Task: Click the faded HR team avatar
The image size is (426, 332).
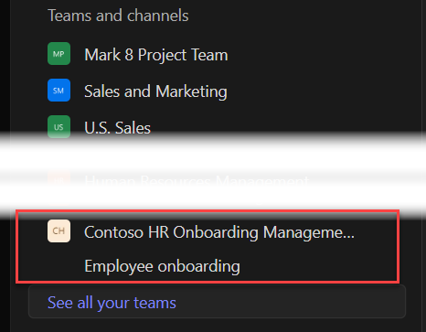Action: [x=59, y=180]
